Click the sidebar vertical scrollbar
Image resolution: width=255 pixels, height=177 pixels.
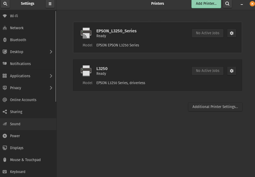(56, 57)
